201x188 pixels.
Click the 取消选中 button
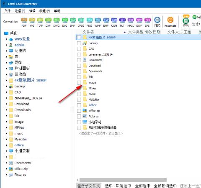124,185
